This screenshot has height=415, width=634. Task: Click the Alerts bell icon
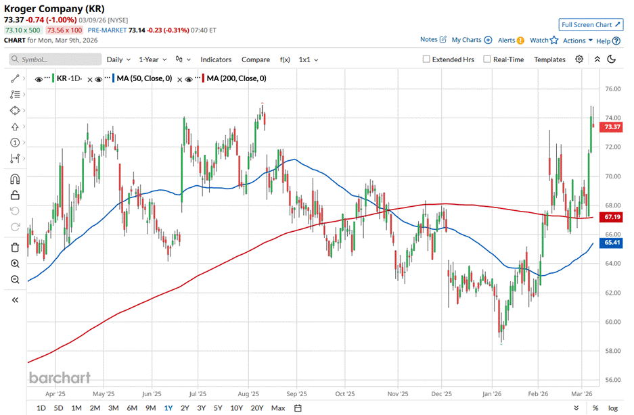point(521,41)
